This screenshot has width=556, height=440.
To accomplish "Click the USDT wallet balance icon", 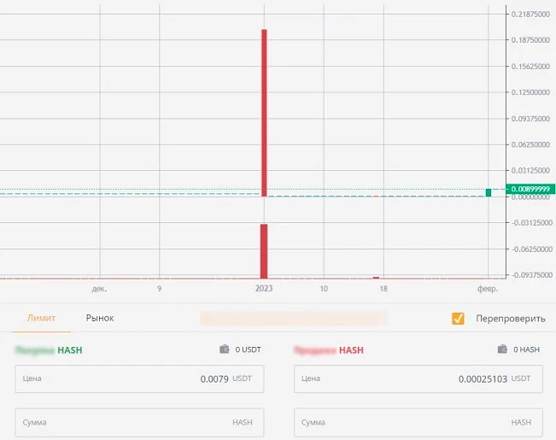I will point(224,349).
